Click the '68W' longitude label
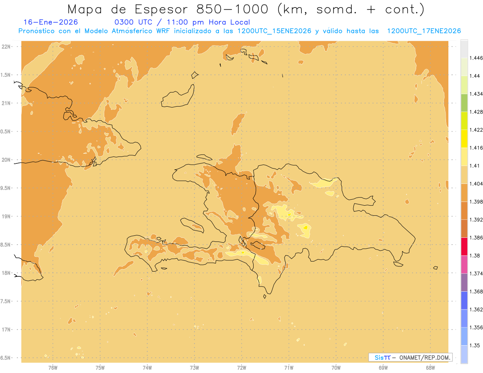This screenshot has width=483, height=373. (430, 368)
